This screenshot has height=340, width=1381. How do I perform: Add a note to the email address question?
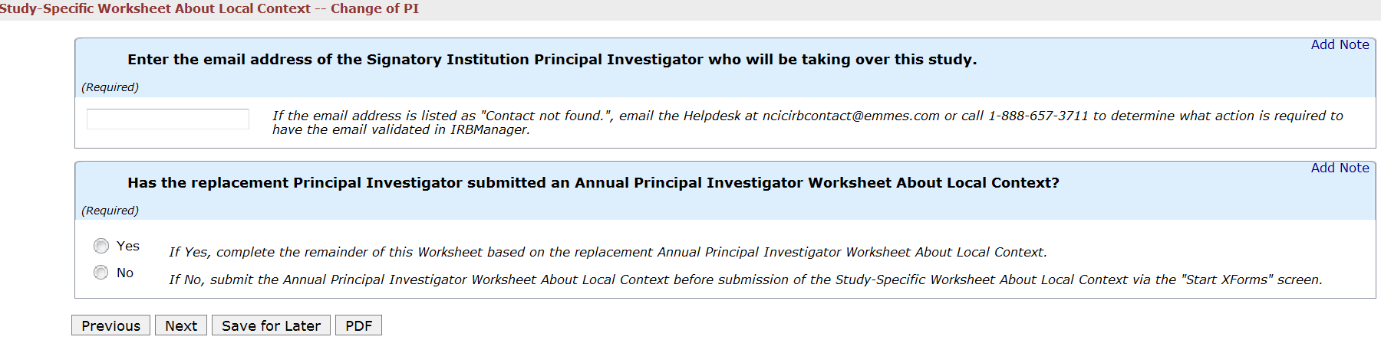pyautogui.click(x=1340, y=44)
